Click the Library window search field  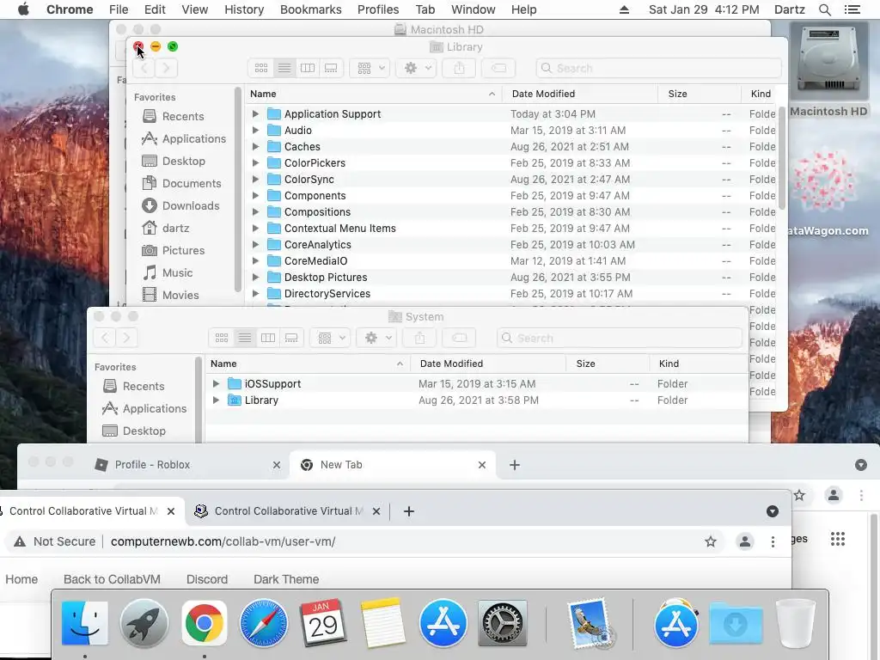tap(658, 68)
